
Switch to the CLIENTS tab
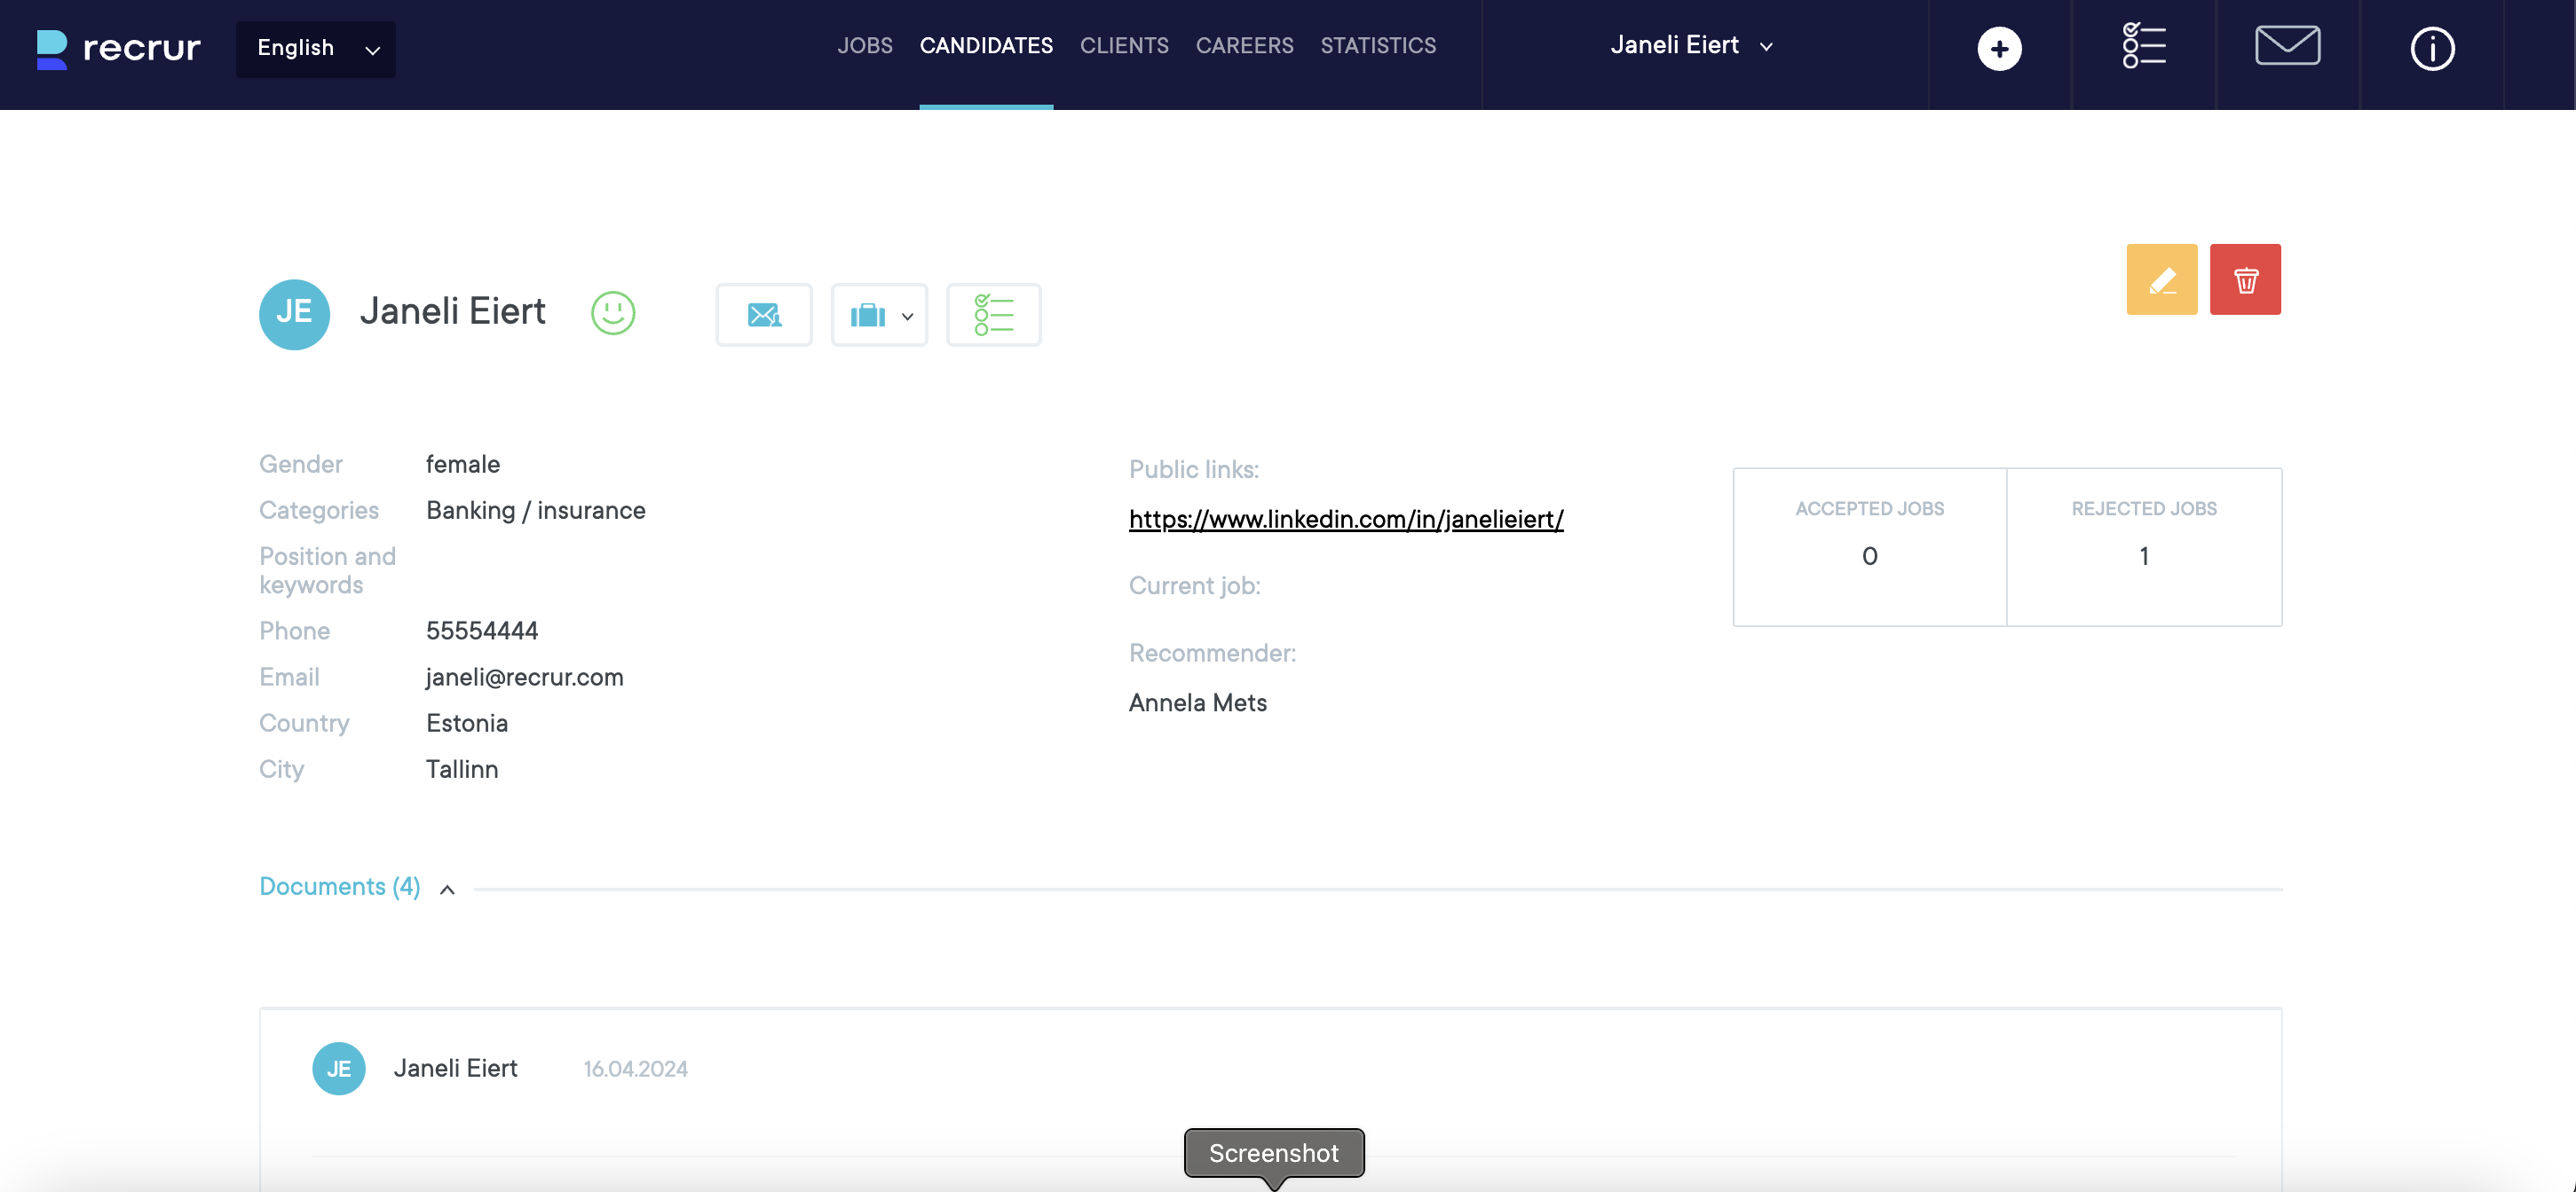tap(1123, 46)
